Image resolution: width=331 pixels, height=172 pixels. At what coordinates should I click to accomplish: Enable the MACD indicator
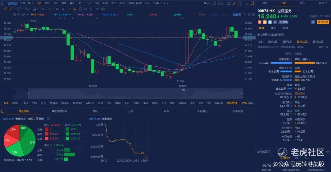tap(90, 103)
